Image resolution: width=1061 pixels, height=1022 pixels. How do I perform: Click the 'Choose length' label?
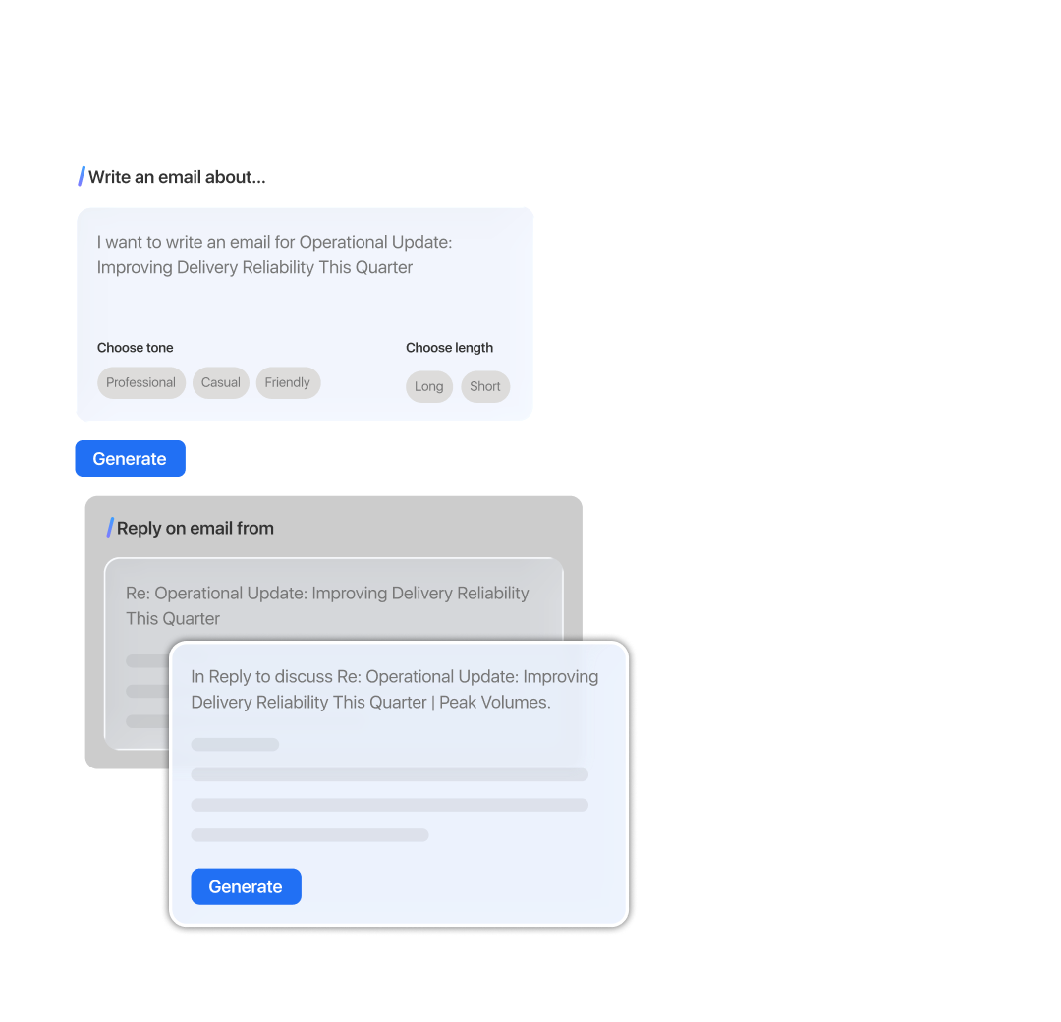449,347
